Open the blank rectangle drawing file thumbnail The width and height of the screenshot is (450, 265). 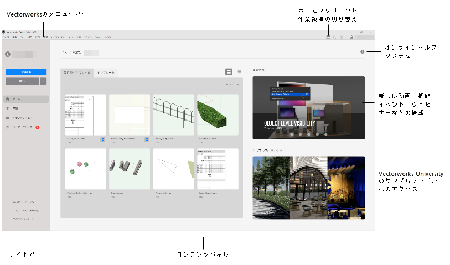(130, 115)
